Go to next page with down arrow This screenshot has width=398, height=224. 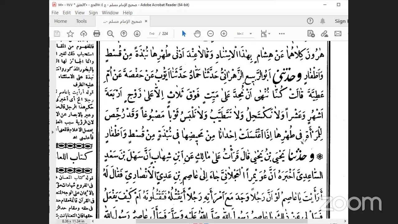coord(137,34)
